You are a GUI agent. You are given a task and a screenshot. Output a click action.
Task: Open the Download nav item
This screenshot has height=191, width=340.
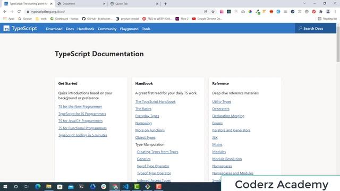pyautogui.click(x=54, y=29)
